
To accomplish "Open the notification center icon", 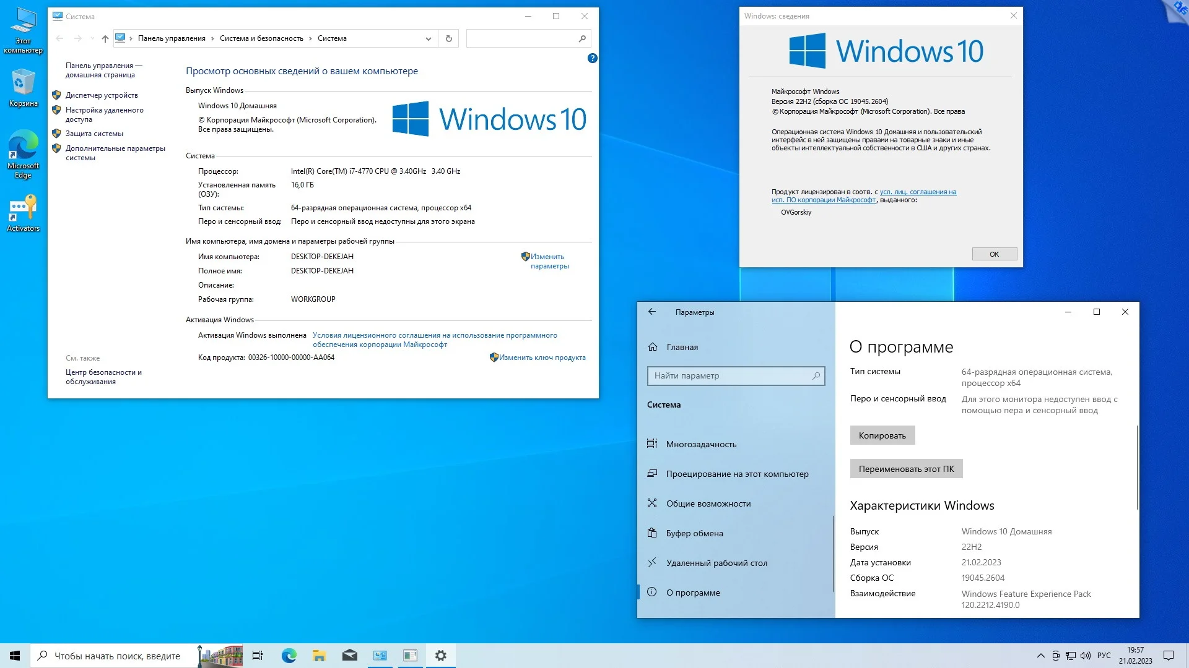I will pyautogui.click(x=1169, y=656).
